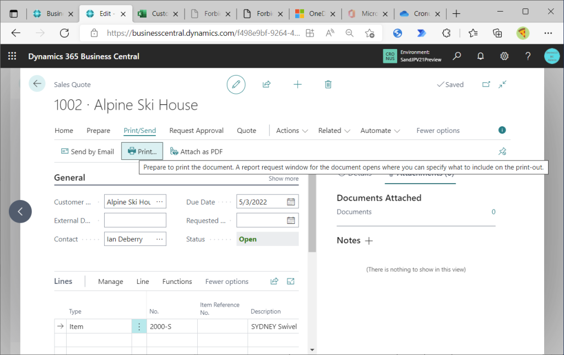The width and height of the screenshot is (564, 355).
Task: Select the Print/Send tab
Action: [x=139, y=130]
